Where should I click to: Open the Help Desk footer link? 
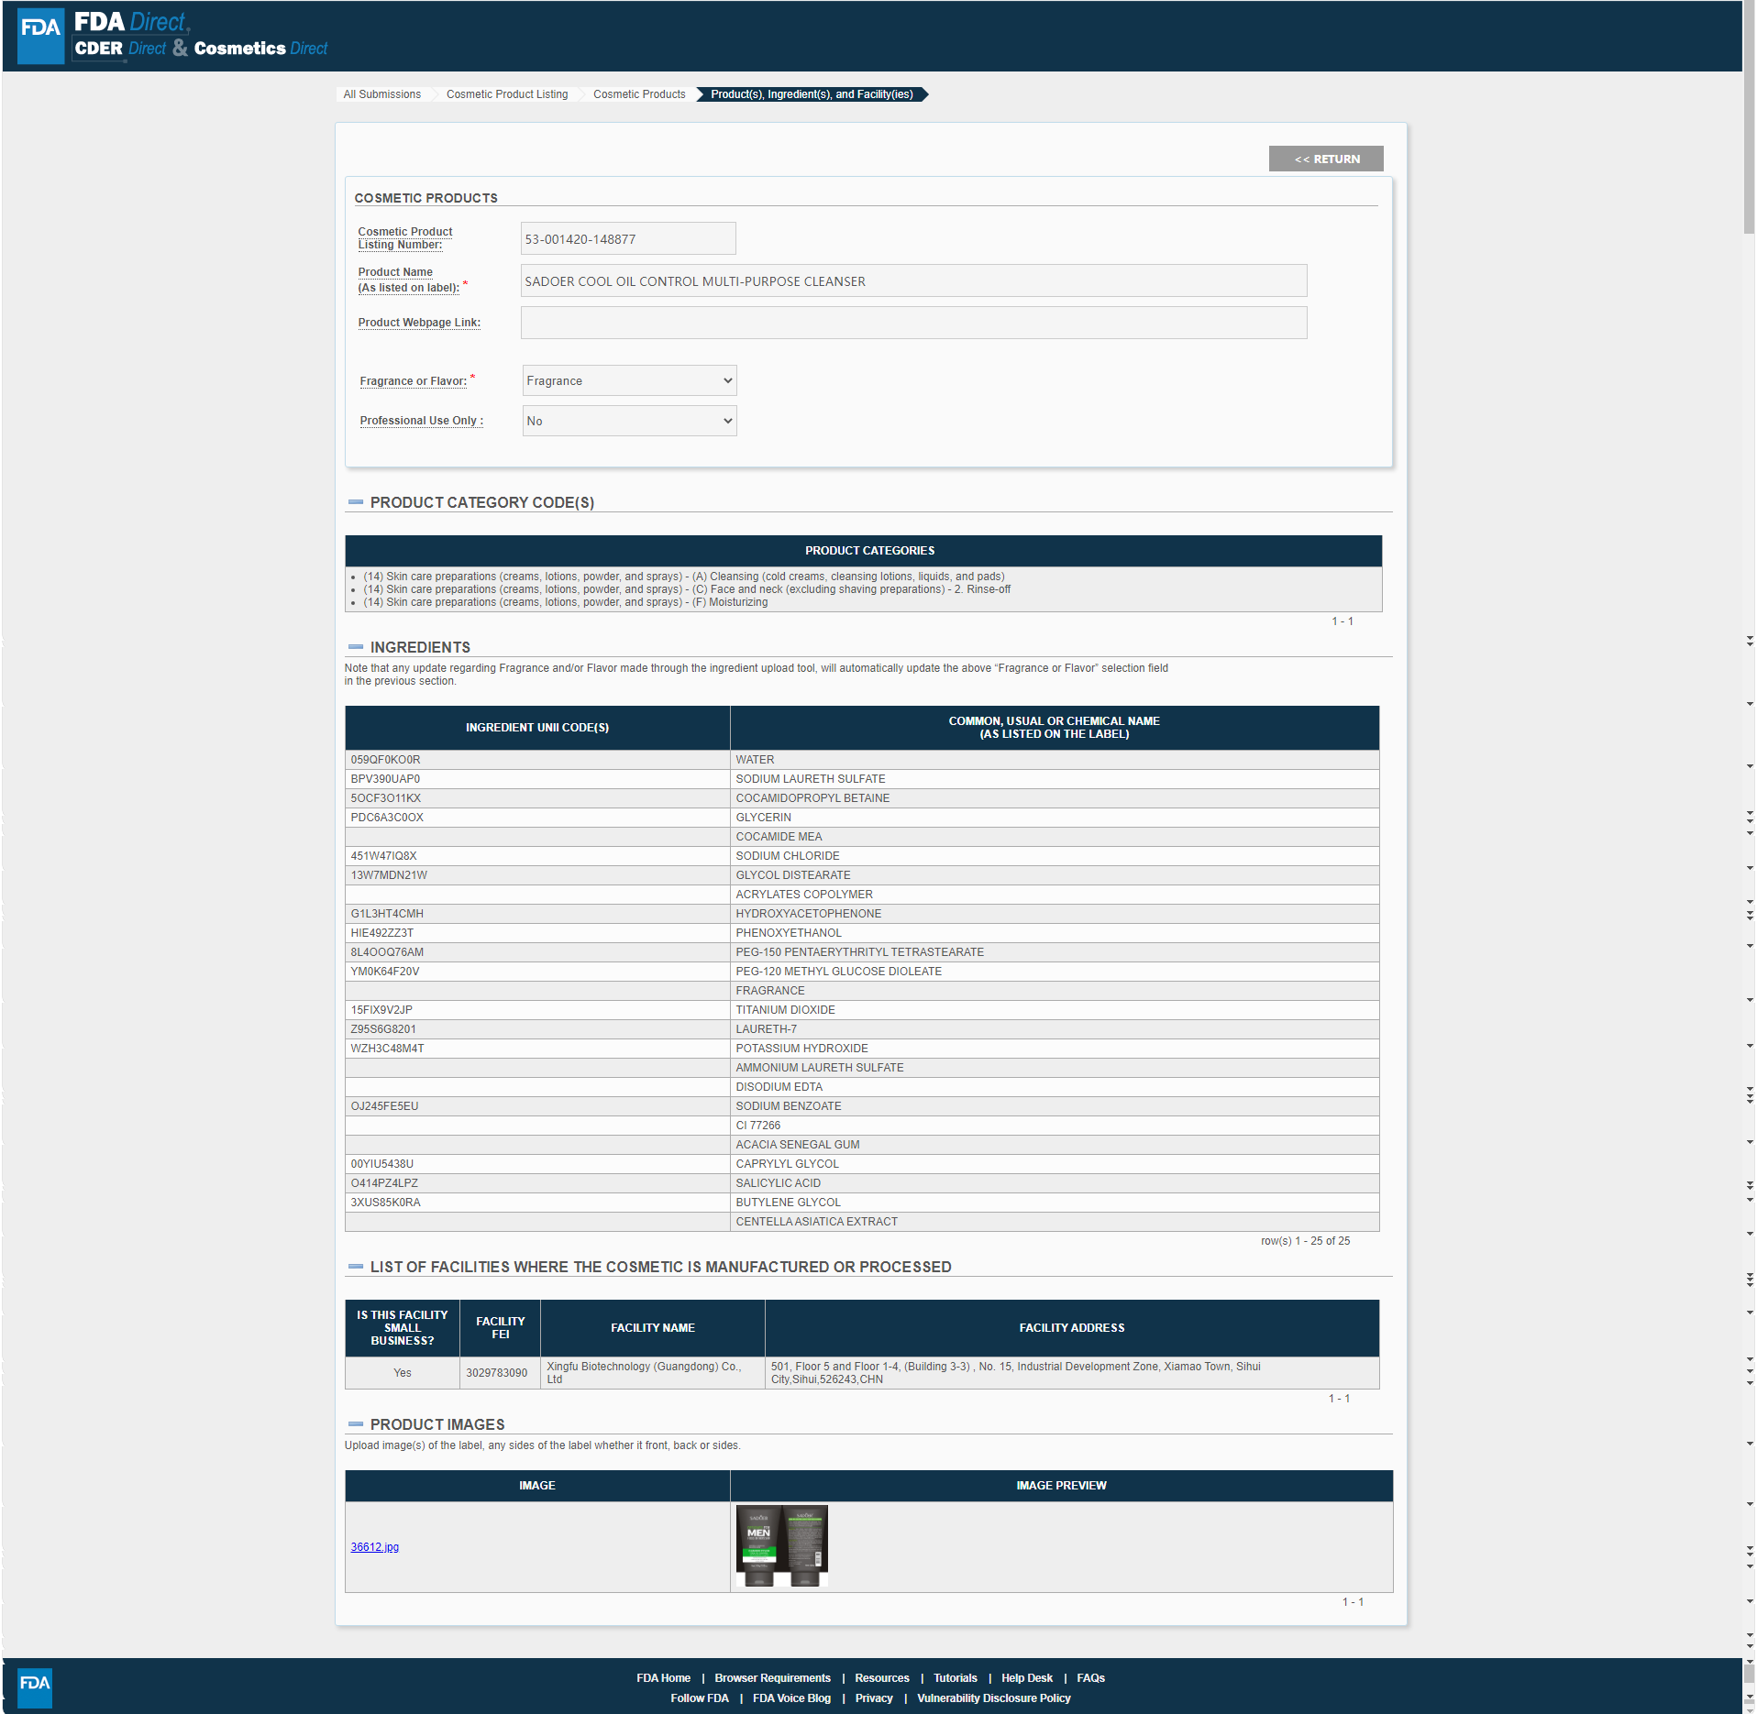pyautogui.click(x=1026, y=1678)
